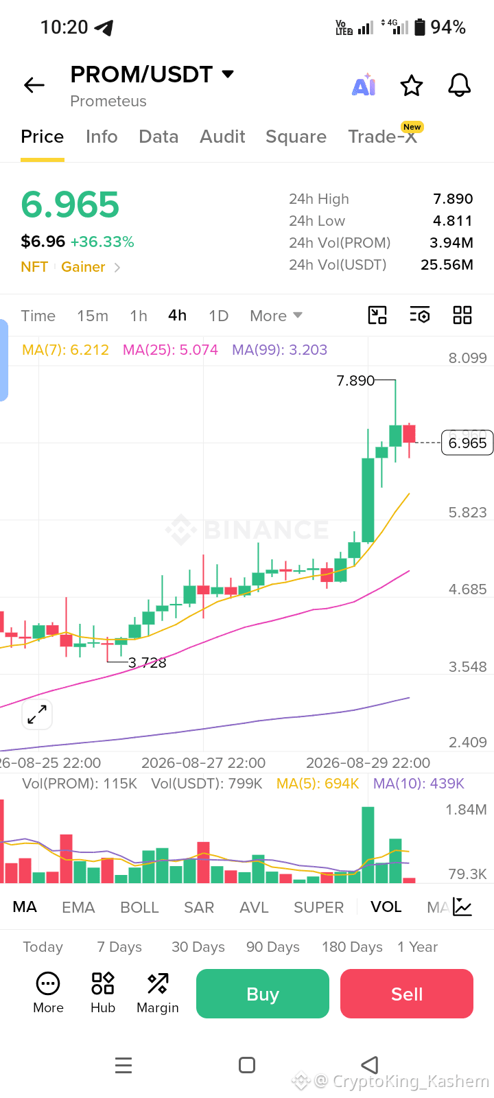Tap Android home button
Viewport: 494px width, 1098px height.
tap(247, 1065)
